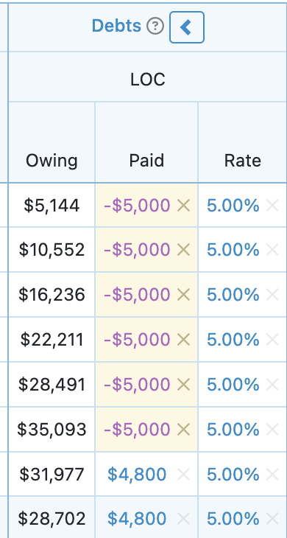Click the Owing column header
This screenshot has width=287, height=538.
(52, 161)
